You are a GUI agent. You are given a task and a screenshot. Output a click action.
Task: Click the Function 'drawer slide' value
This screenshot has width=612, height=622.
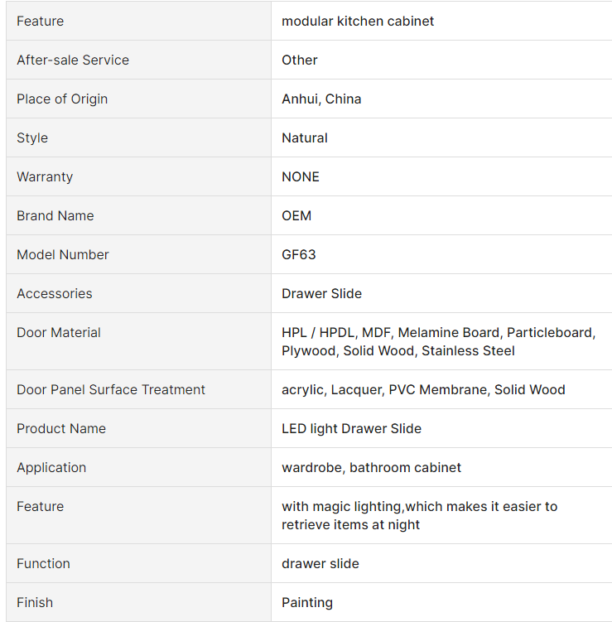coord(320,564)
